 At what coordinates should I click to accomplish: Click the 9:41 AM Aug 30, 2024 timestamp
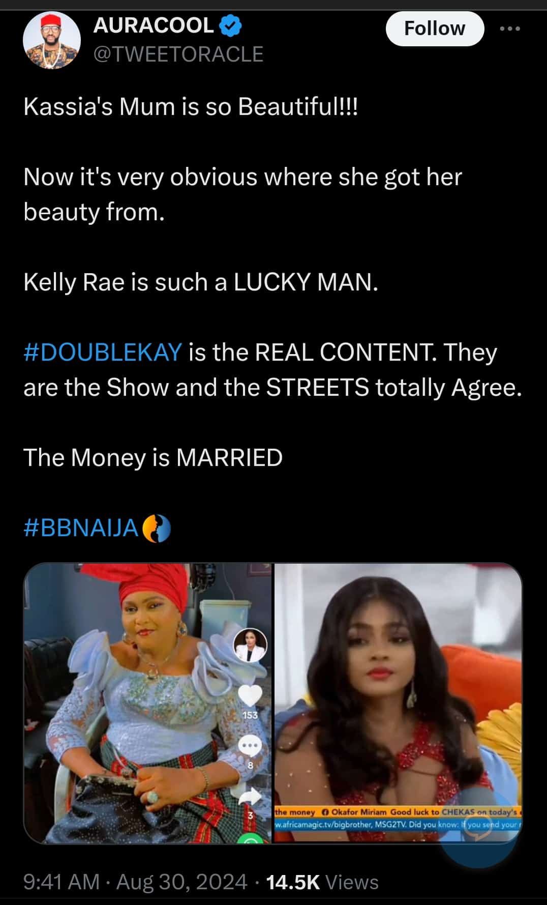click(x=135, y=882)
